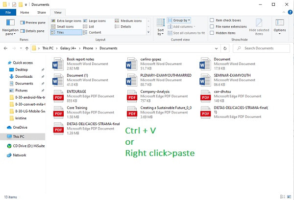Expand the address bar history dropdown
This screenshot has height=200, width=294.
[216, 48]
